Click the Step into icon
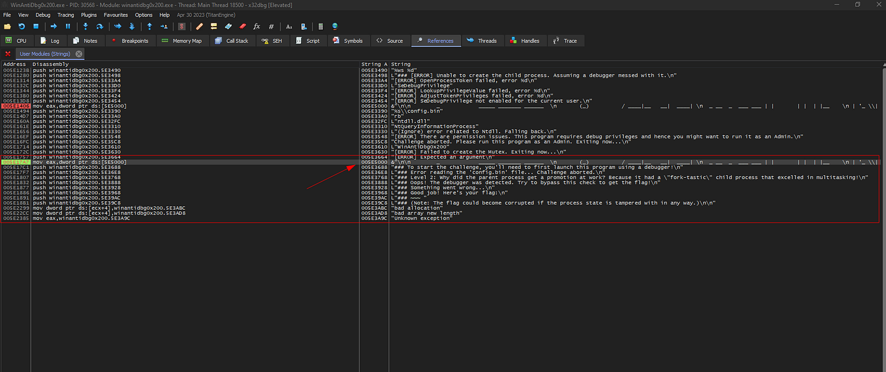The width and height of the screenshot is (886, 372). pyautogui.click(x=85, y=27)
